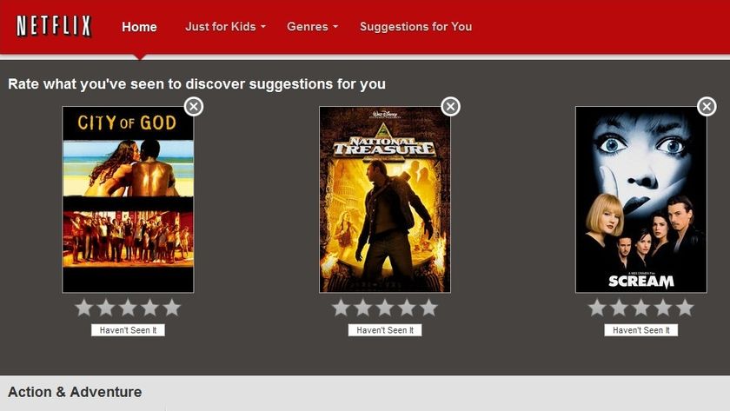Rate City of God five stars
This screenshot has width=730, height=411.
[x=172, y=308]
